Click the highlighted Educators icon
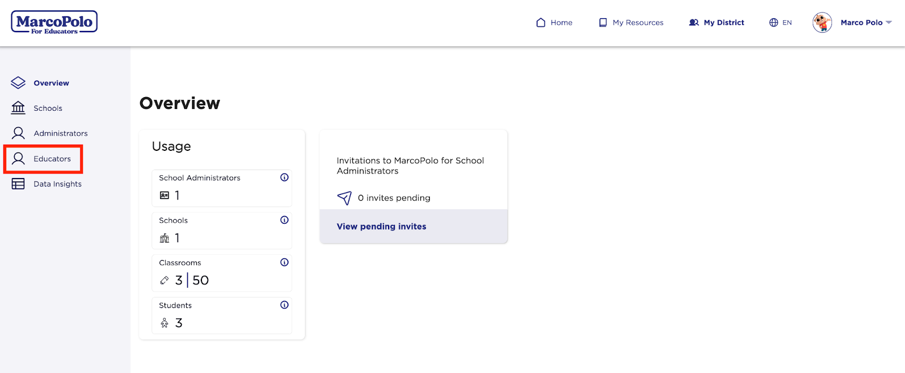905x373 pixels. (18, 159)
